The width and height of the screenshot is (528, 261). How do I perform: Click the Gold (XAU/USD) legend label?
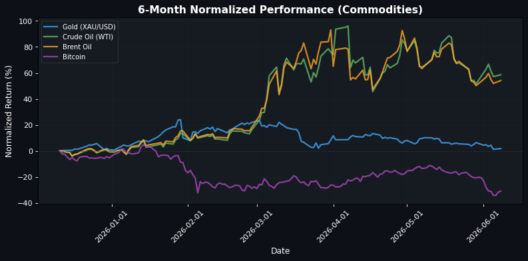[x=89, y=27]
